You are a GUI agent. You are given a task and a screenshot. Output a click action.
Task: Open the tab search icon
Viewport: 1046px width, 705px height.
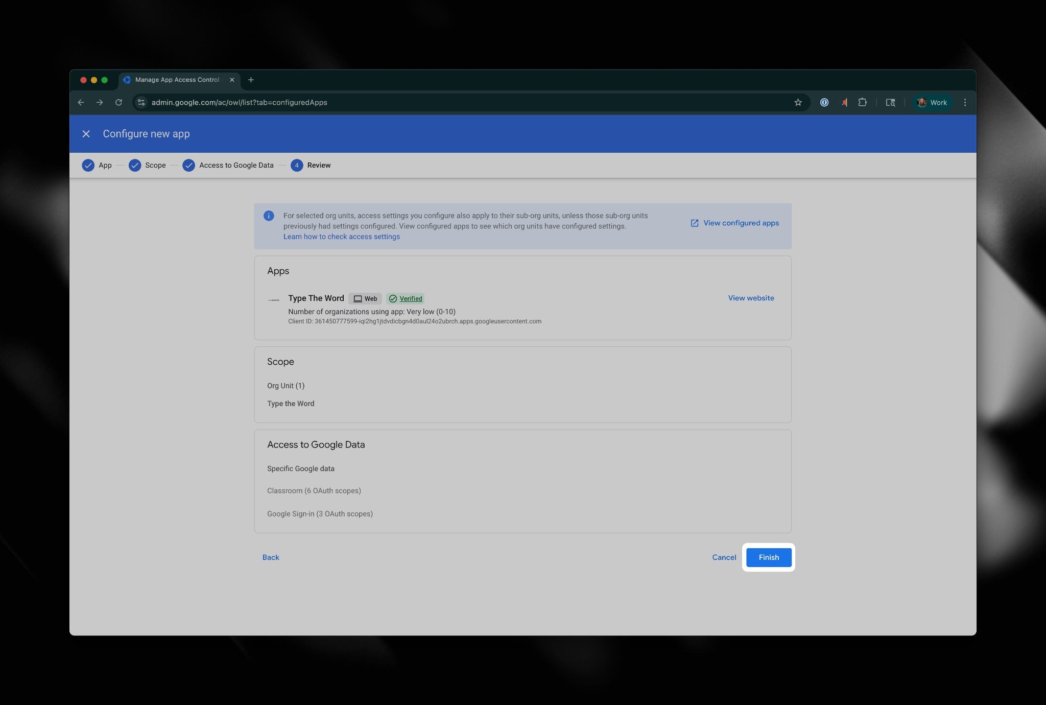(x=890, y=103)
